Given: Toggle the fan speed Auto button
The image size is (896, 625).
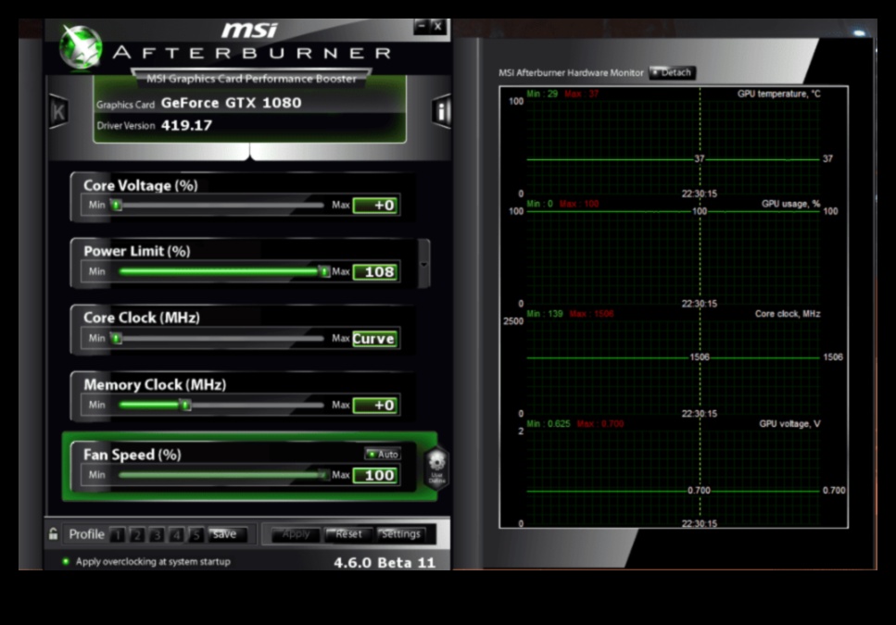Looking at the screenshot, I should (383, 454).
